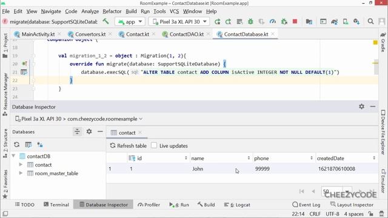
Task: Open the Event Log
Action: coord(306,205)
